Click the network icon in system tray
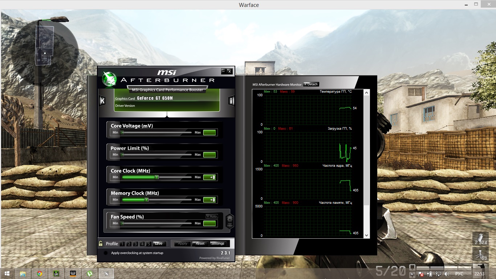The height and width of the screenshot is (279, 496). (x=438, y=274)
